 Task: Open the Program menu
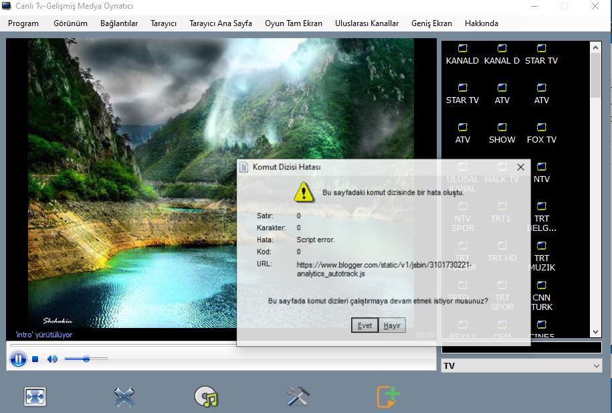[23, 23]
